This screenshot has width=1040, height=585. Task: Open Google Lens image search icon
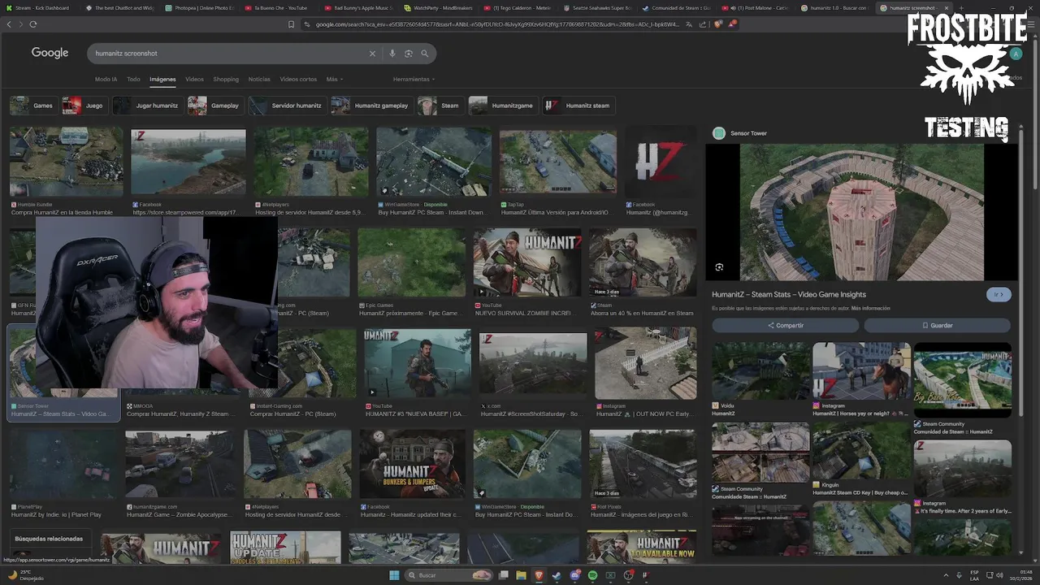409,54
